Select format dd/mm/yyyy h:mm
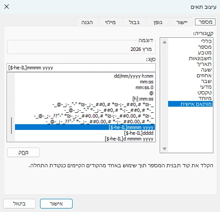Viewport: 220px width, 212px height. (85, 76)
